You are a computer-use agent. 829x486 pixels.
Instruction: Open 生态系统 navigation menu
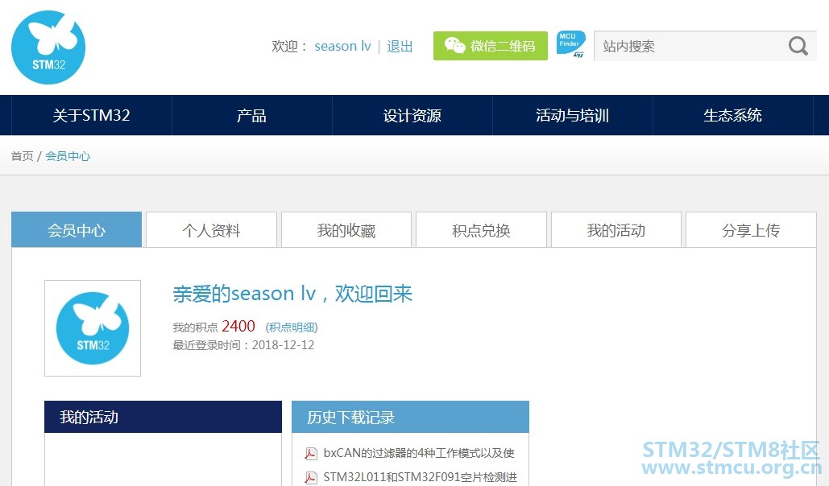[x=732, y=115]
